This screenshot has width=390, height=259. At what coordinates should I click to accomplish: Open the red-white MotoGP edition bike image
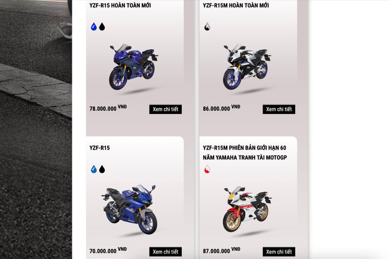coord(247,210)
